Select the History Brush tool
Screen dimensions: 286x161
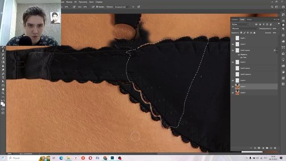pos(3,55)
